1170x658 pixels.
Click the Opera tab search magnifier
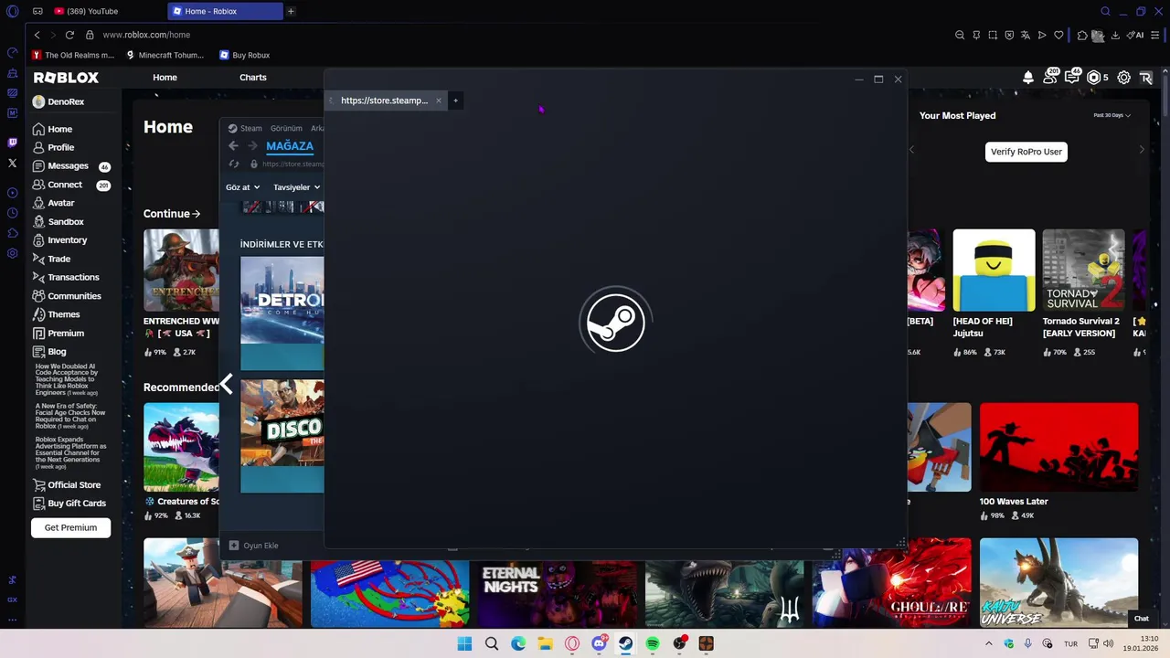tap(1105, 11)
